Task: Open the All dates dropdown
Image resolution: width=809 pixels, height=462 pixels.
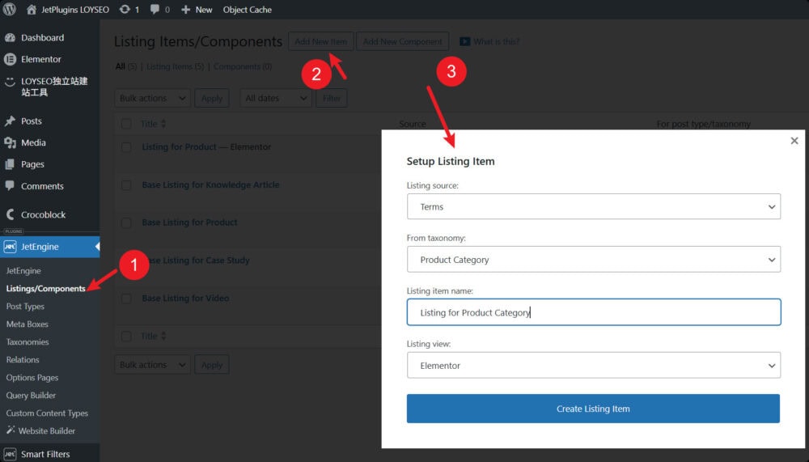Action: click(x=276, y=98)
